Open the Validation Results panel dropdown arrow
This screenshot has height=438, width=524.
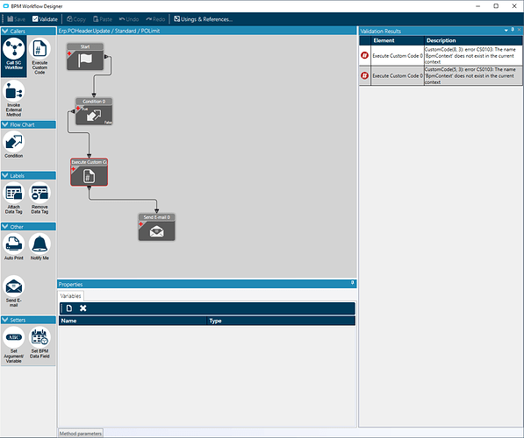click(x=506, y=31)
